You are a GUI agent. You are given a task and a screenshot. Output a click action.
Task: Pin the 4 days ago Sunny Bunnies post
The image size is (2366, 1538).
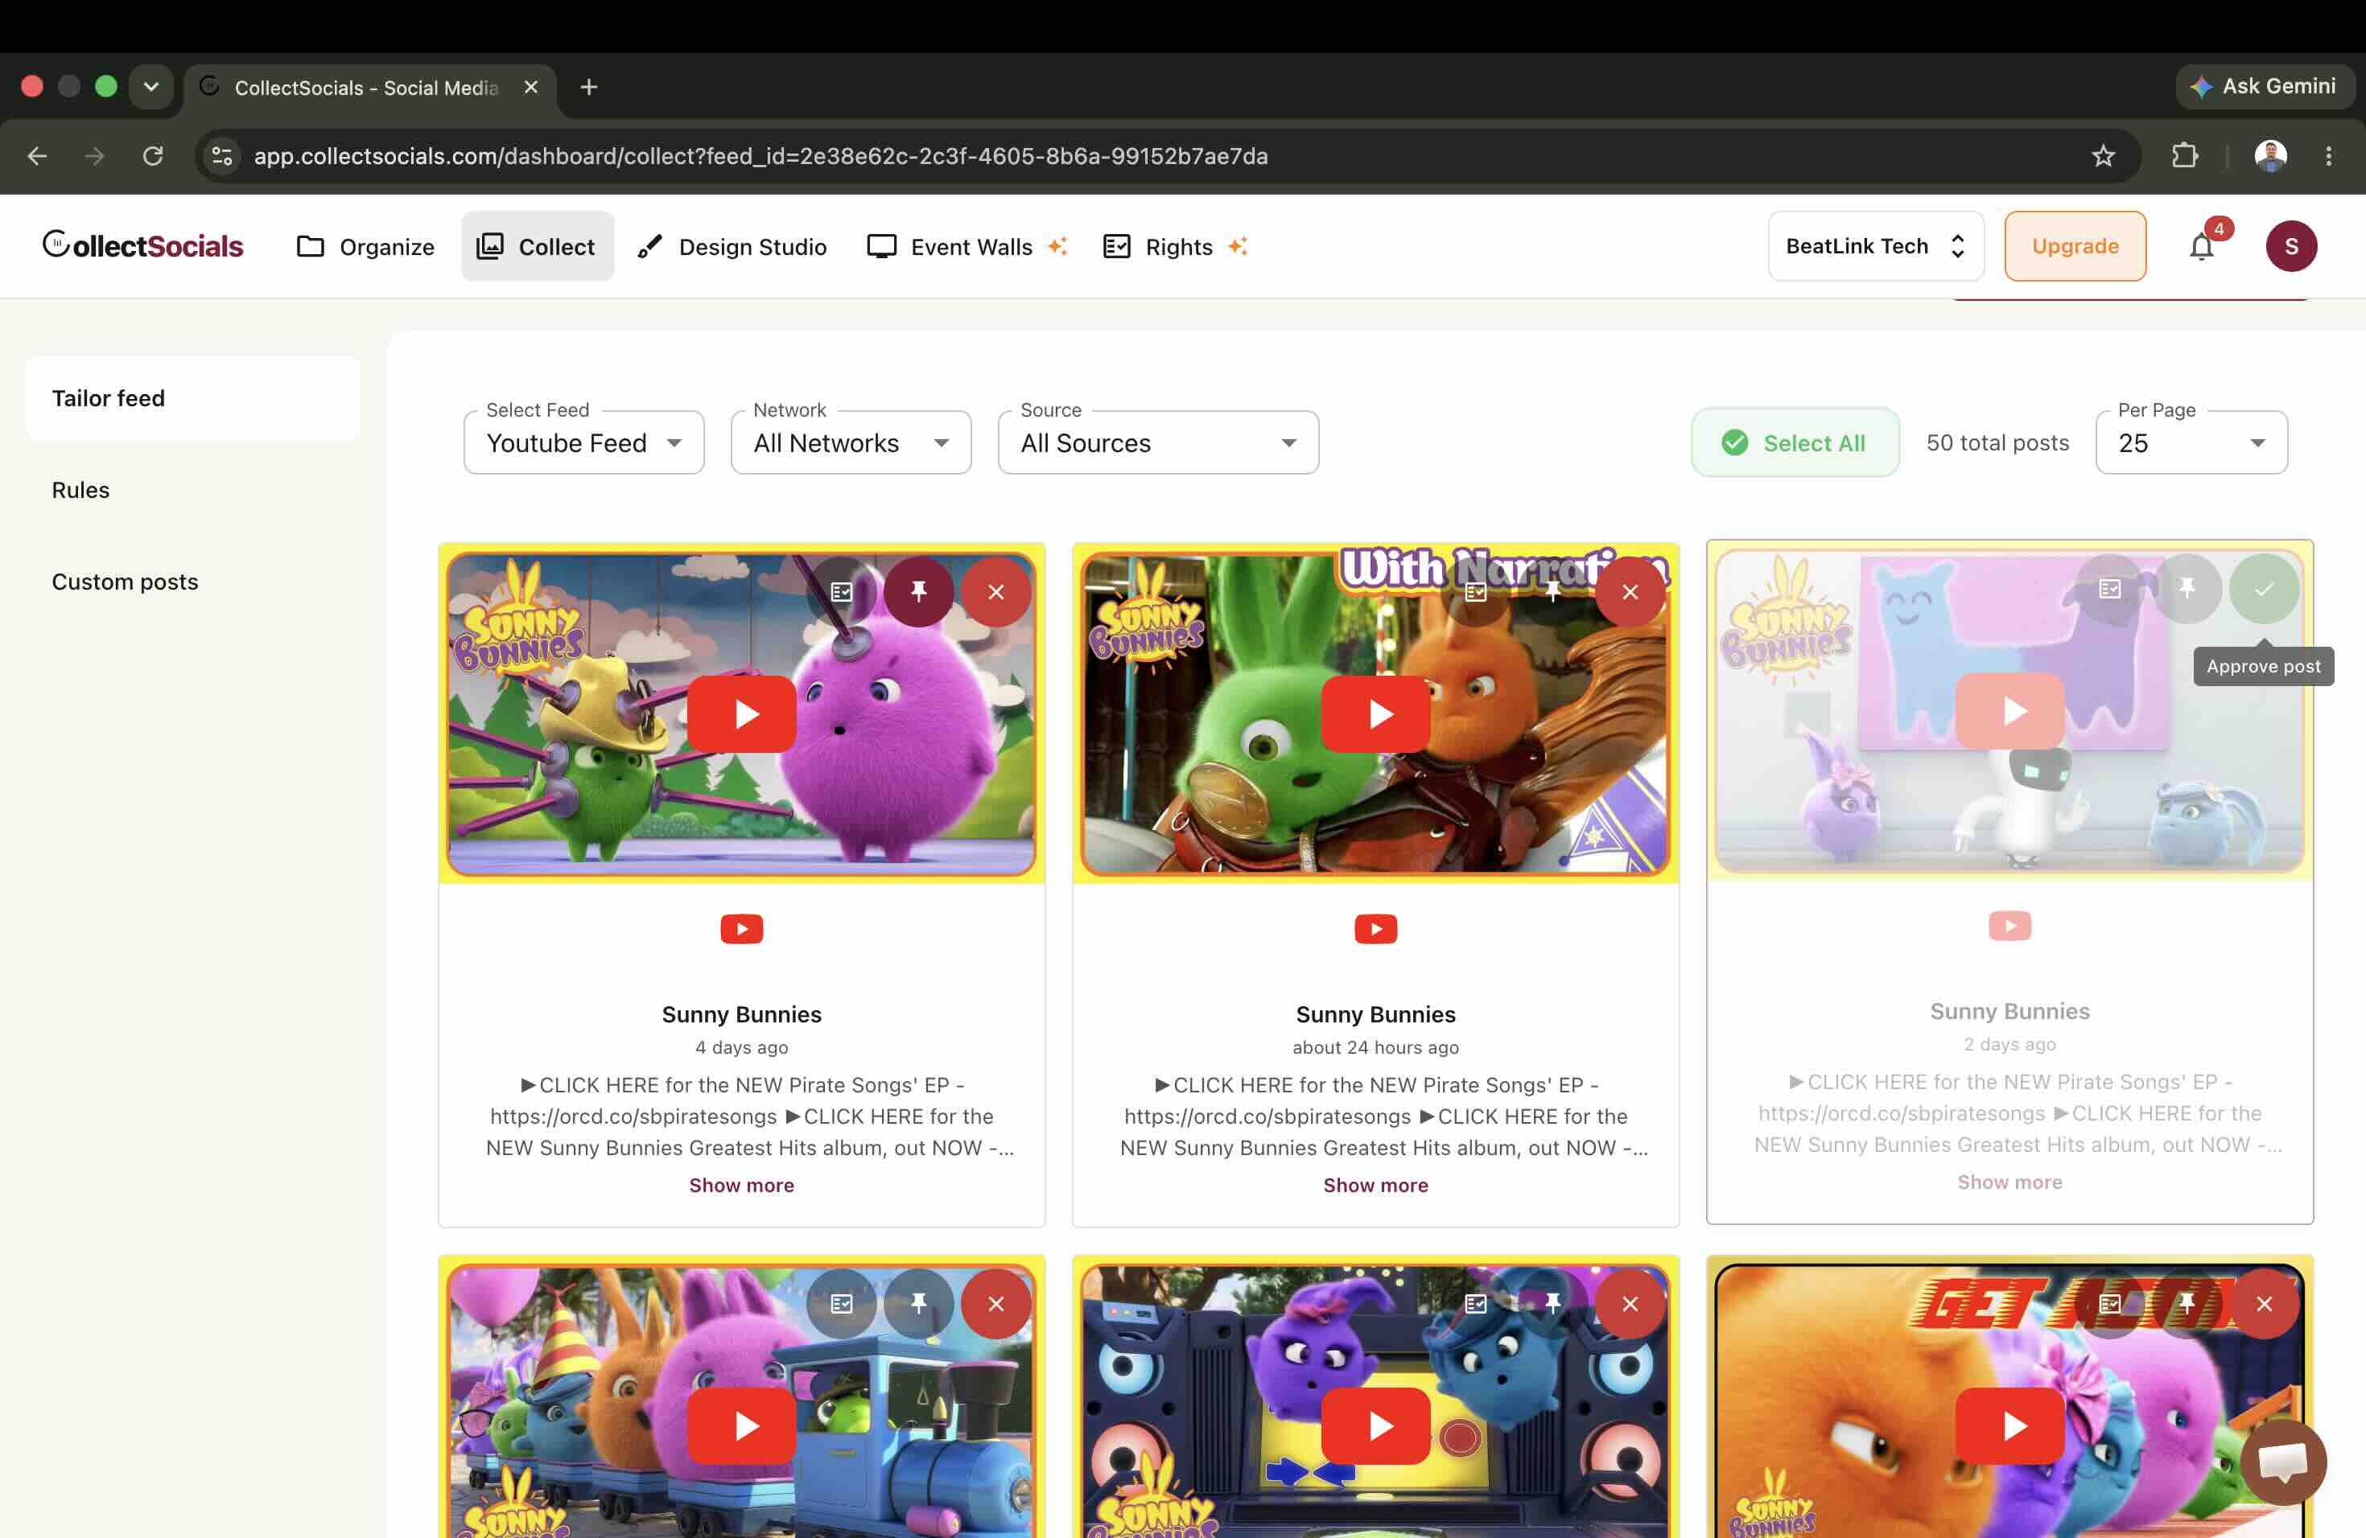click(x=918, y=592)
